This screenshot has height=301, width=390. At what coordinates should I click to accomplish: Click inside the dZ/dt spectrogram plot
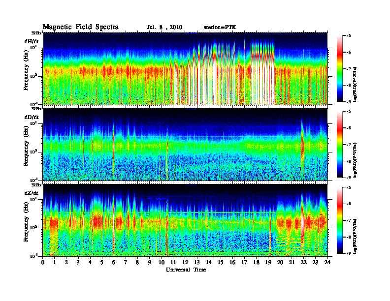185,220
